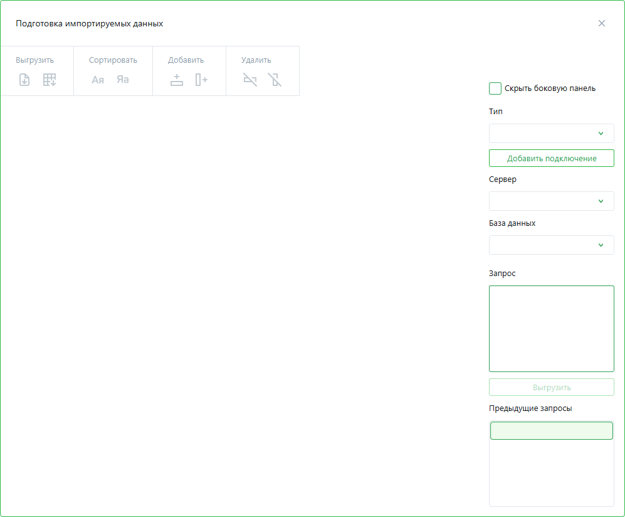The width and height of the screenshot is (625, 517).
Task: Click the Добавить toolbar group label
Action: pyautogui.click(x=186, y=60)
